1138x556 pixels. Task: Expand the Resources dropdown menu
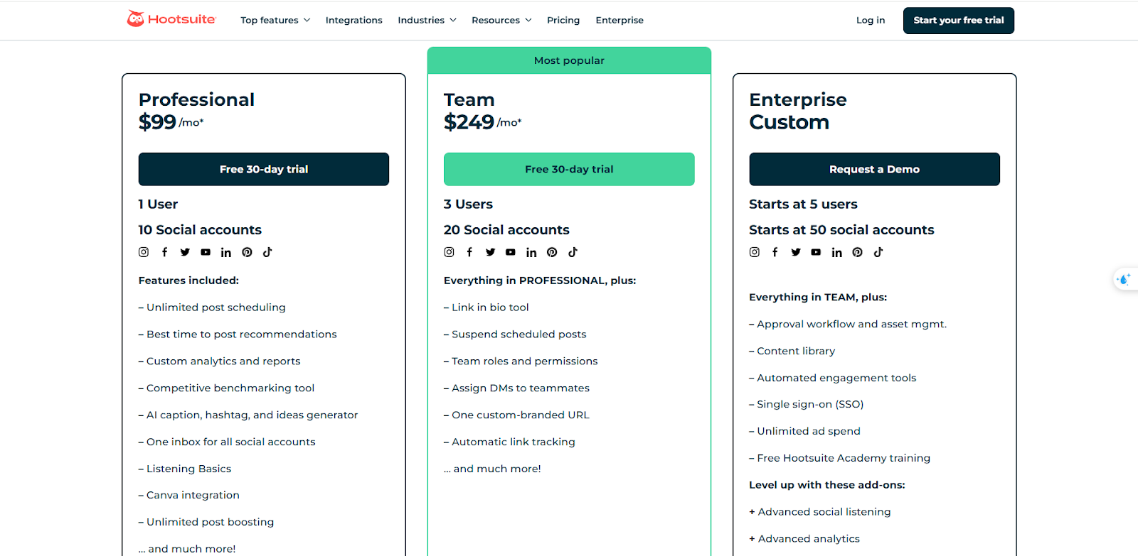coord(501,20)
